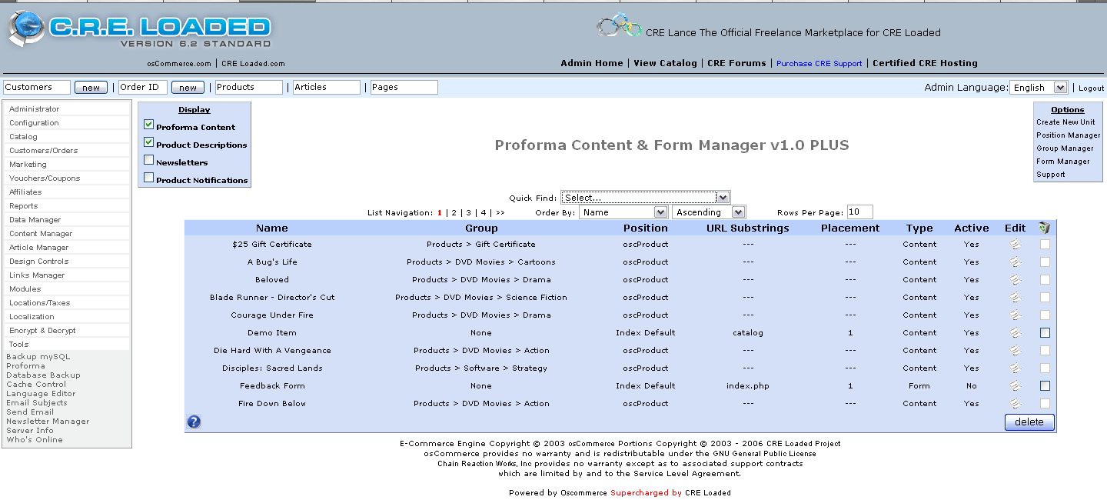
Task: Click the Pages search field
Action: coord(404,88)
